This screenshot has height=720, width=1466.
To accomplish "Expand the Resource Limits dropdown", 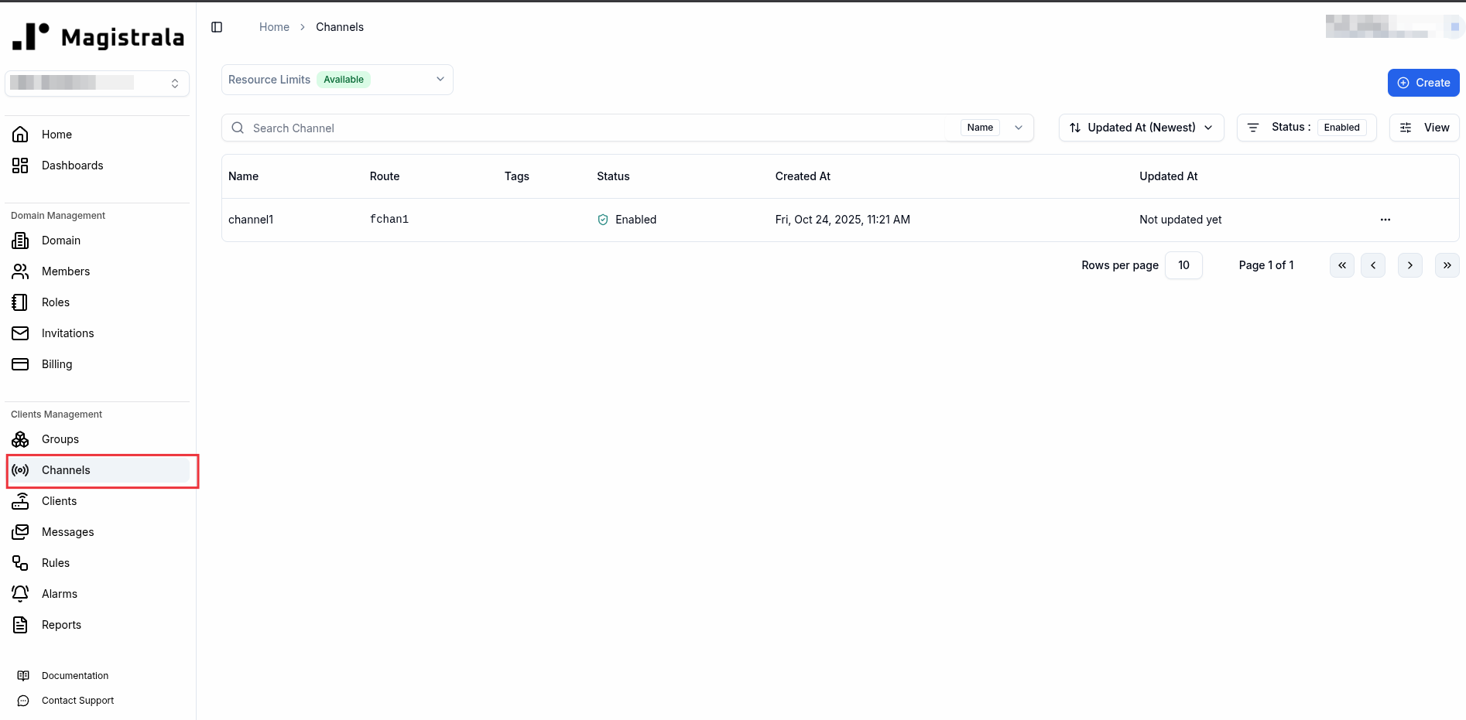I will click(x=440, y=79).
